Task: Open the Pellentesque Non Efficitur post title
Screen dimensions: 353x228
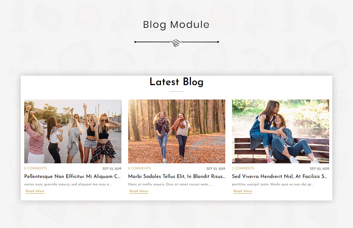Action: (x=72, y=176)
